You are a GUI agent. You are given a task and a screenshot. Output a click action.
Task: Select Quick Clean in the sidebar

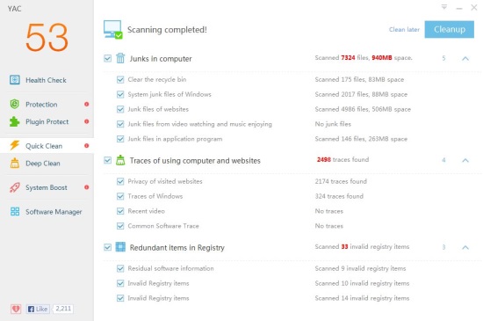coord(47,145)
